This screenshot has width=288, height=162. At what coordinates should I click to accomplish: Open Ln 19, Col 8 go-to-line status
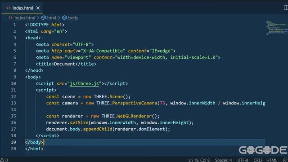tap(199, 160)
